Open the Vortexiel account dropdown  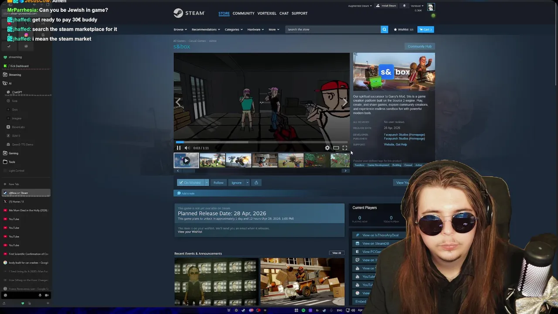(x=417, y=6)
